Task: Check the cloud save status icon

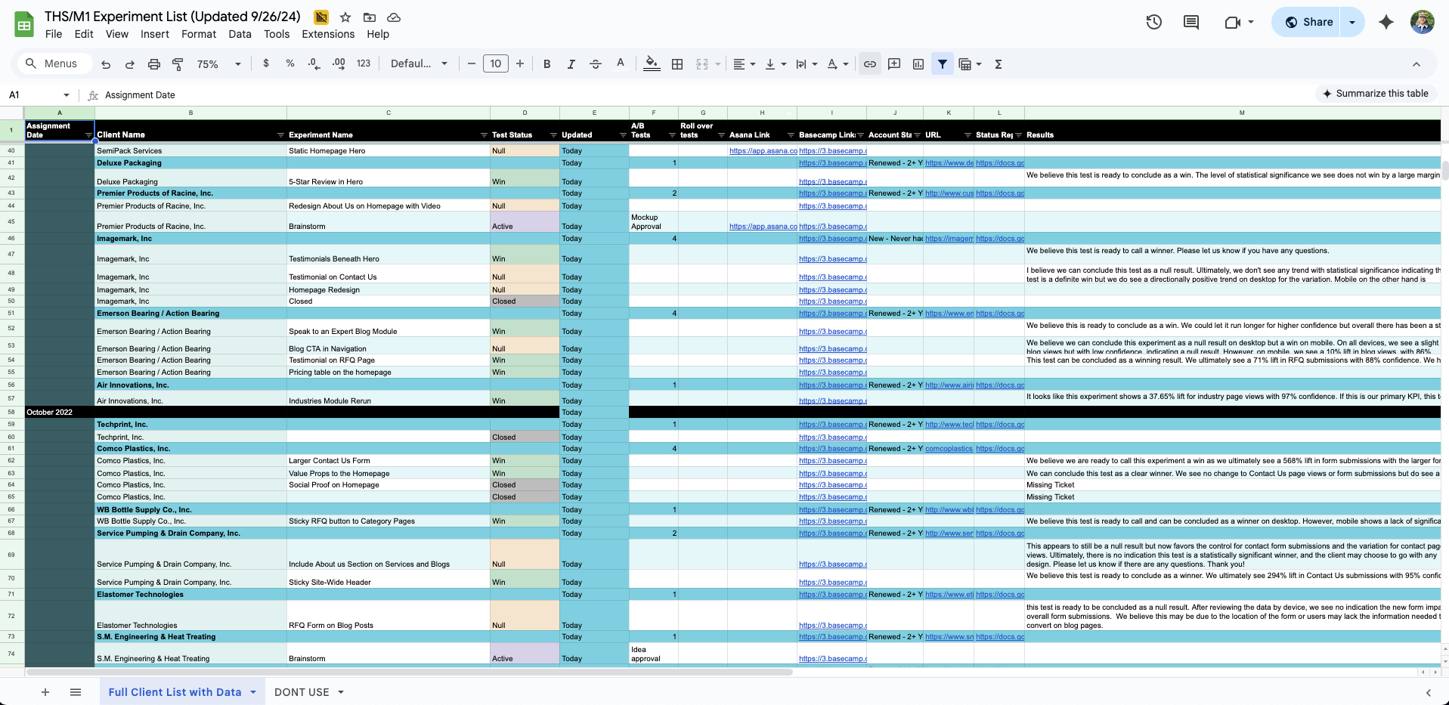Action: (x=394, y=17)
